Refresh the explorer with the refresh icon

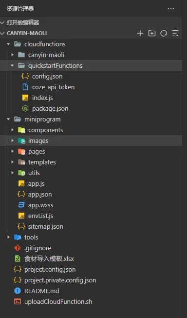[x=164, y=33]
